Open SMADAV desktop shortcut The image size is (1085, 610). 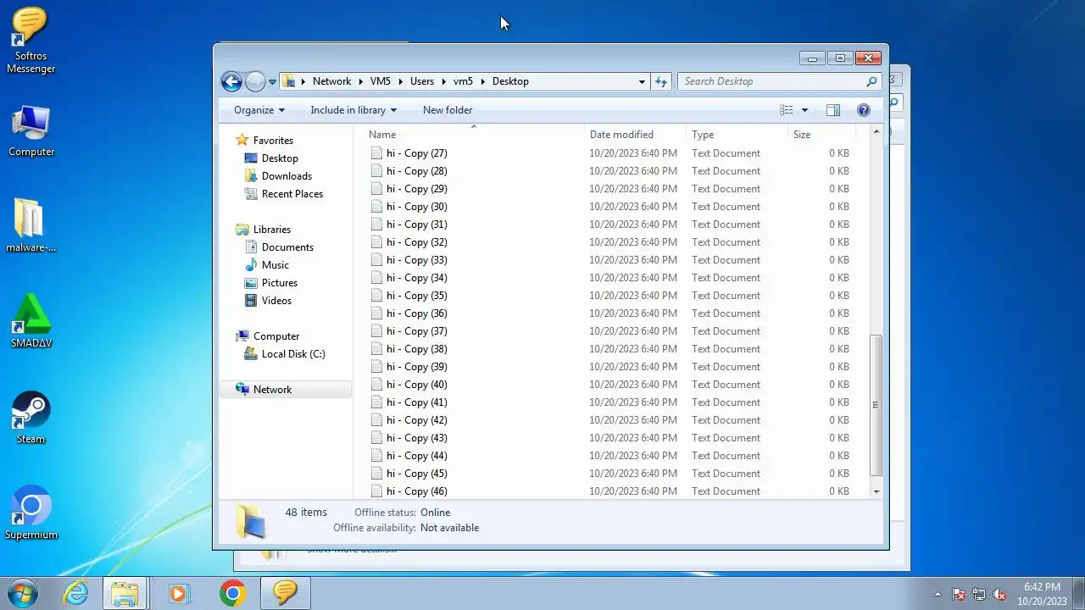coord(31,321)
